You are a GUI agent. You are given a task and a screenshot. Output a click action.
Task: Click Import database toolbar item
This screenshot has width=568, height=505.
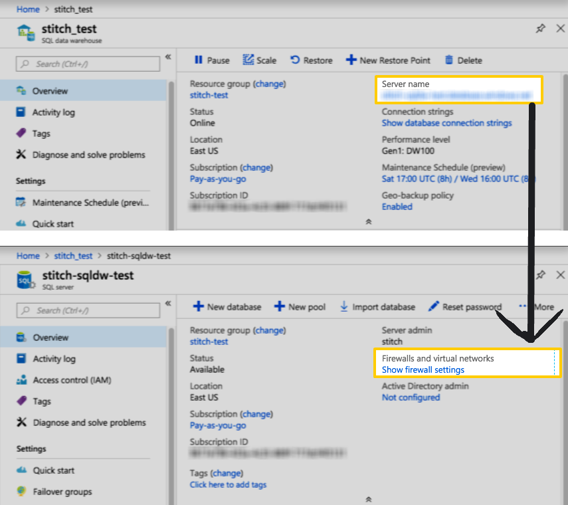coord(377,307)
